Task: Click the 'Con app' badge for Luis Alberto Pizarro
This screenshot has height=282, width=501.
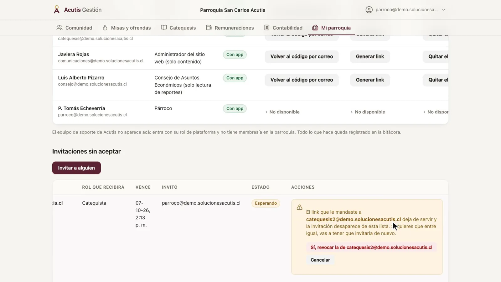Action: point(235,78)
